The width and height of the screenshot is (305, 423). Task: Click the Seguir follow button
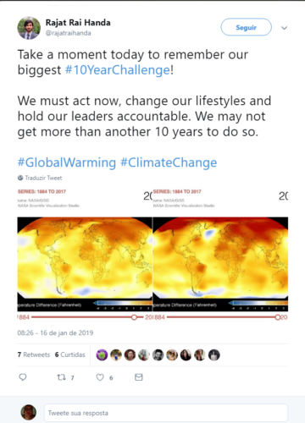[x=247, y=27]
